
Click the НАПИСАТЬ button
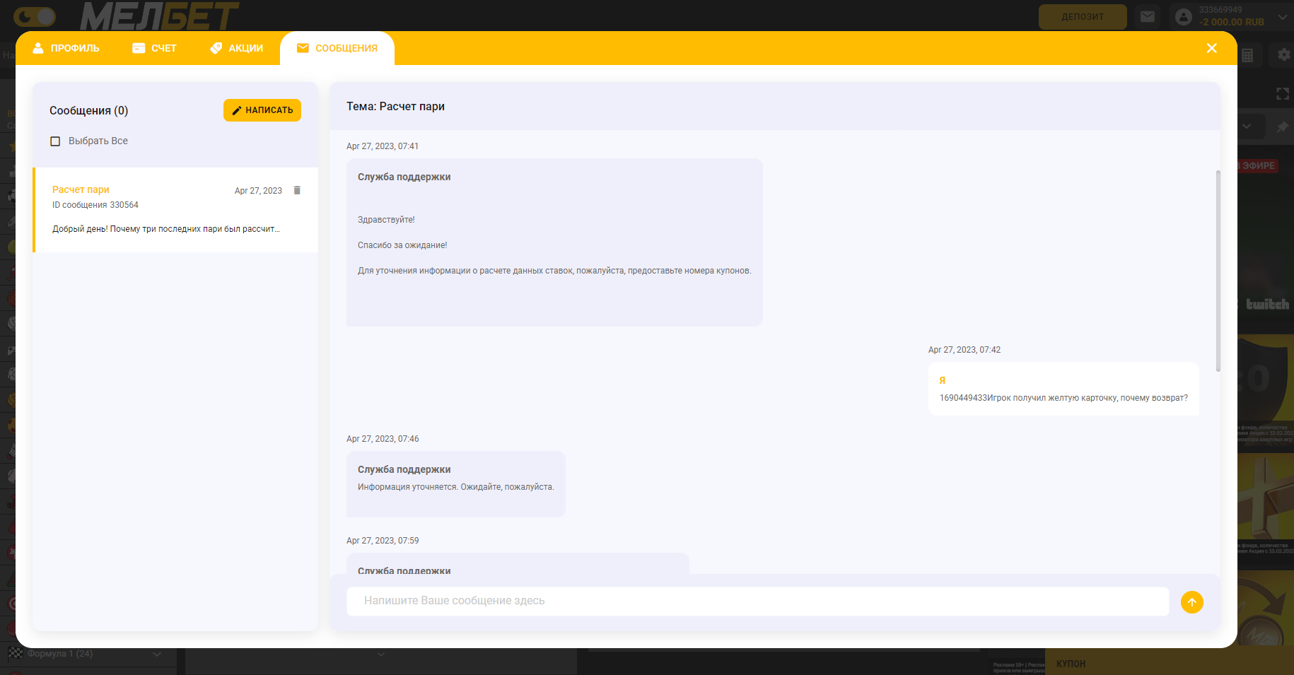[x=262, y=110]
